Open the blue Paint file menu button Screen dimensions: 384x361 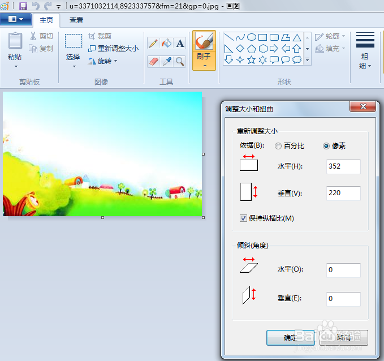pyautogui.click(x=16, y=19)
